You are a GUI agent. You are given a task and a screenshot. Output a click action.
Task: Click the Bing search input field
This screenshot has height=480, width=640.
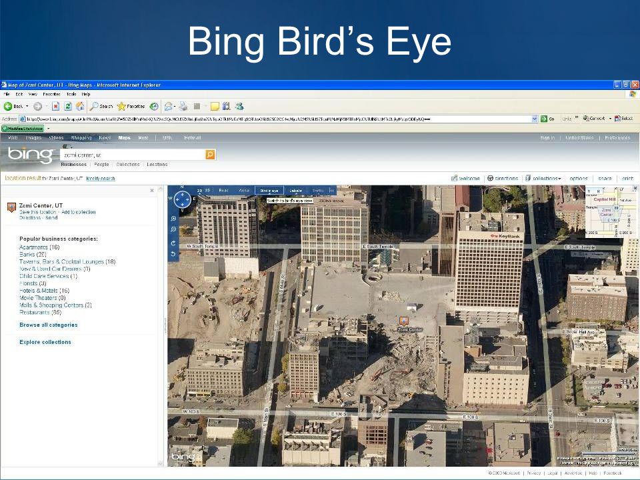pyautogui.click(x=133, y=155)
